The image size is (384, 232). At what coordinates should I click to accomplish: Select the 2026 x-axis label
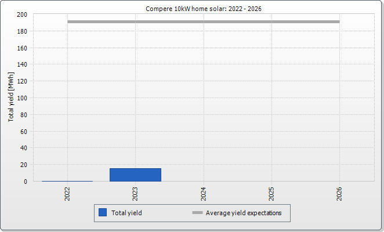pos(339,193)
